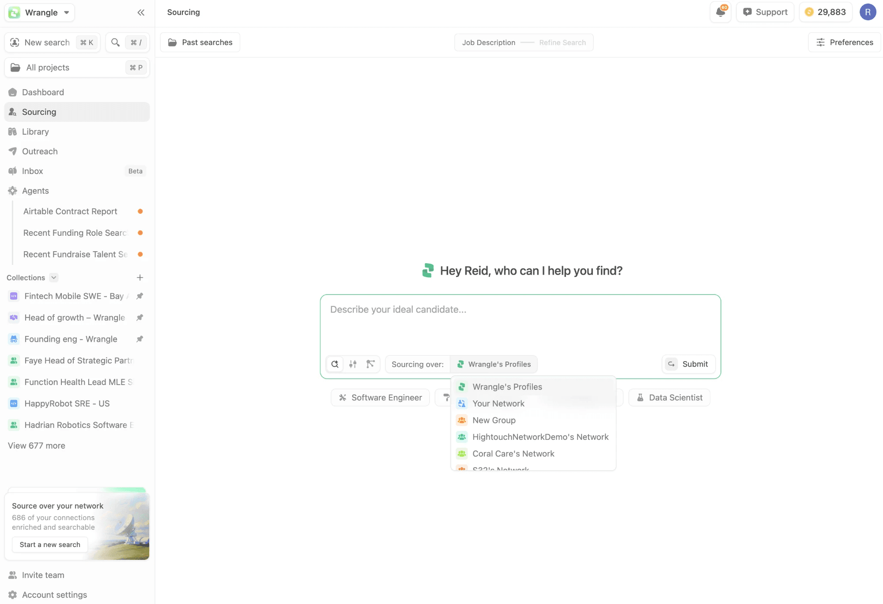
Task: Click the credits coin 29,883 badge
Action: tap(825, 12)
